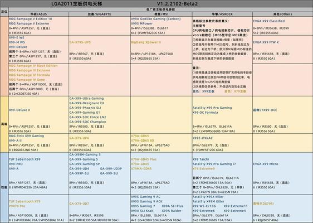
Task: Select the '定位' header cell
Action: (4, 12)
